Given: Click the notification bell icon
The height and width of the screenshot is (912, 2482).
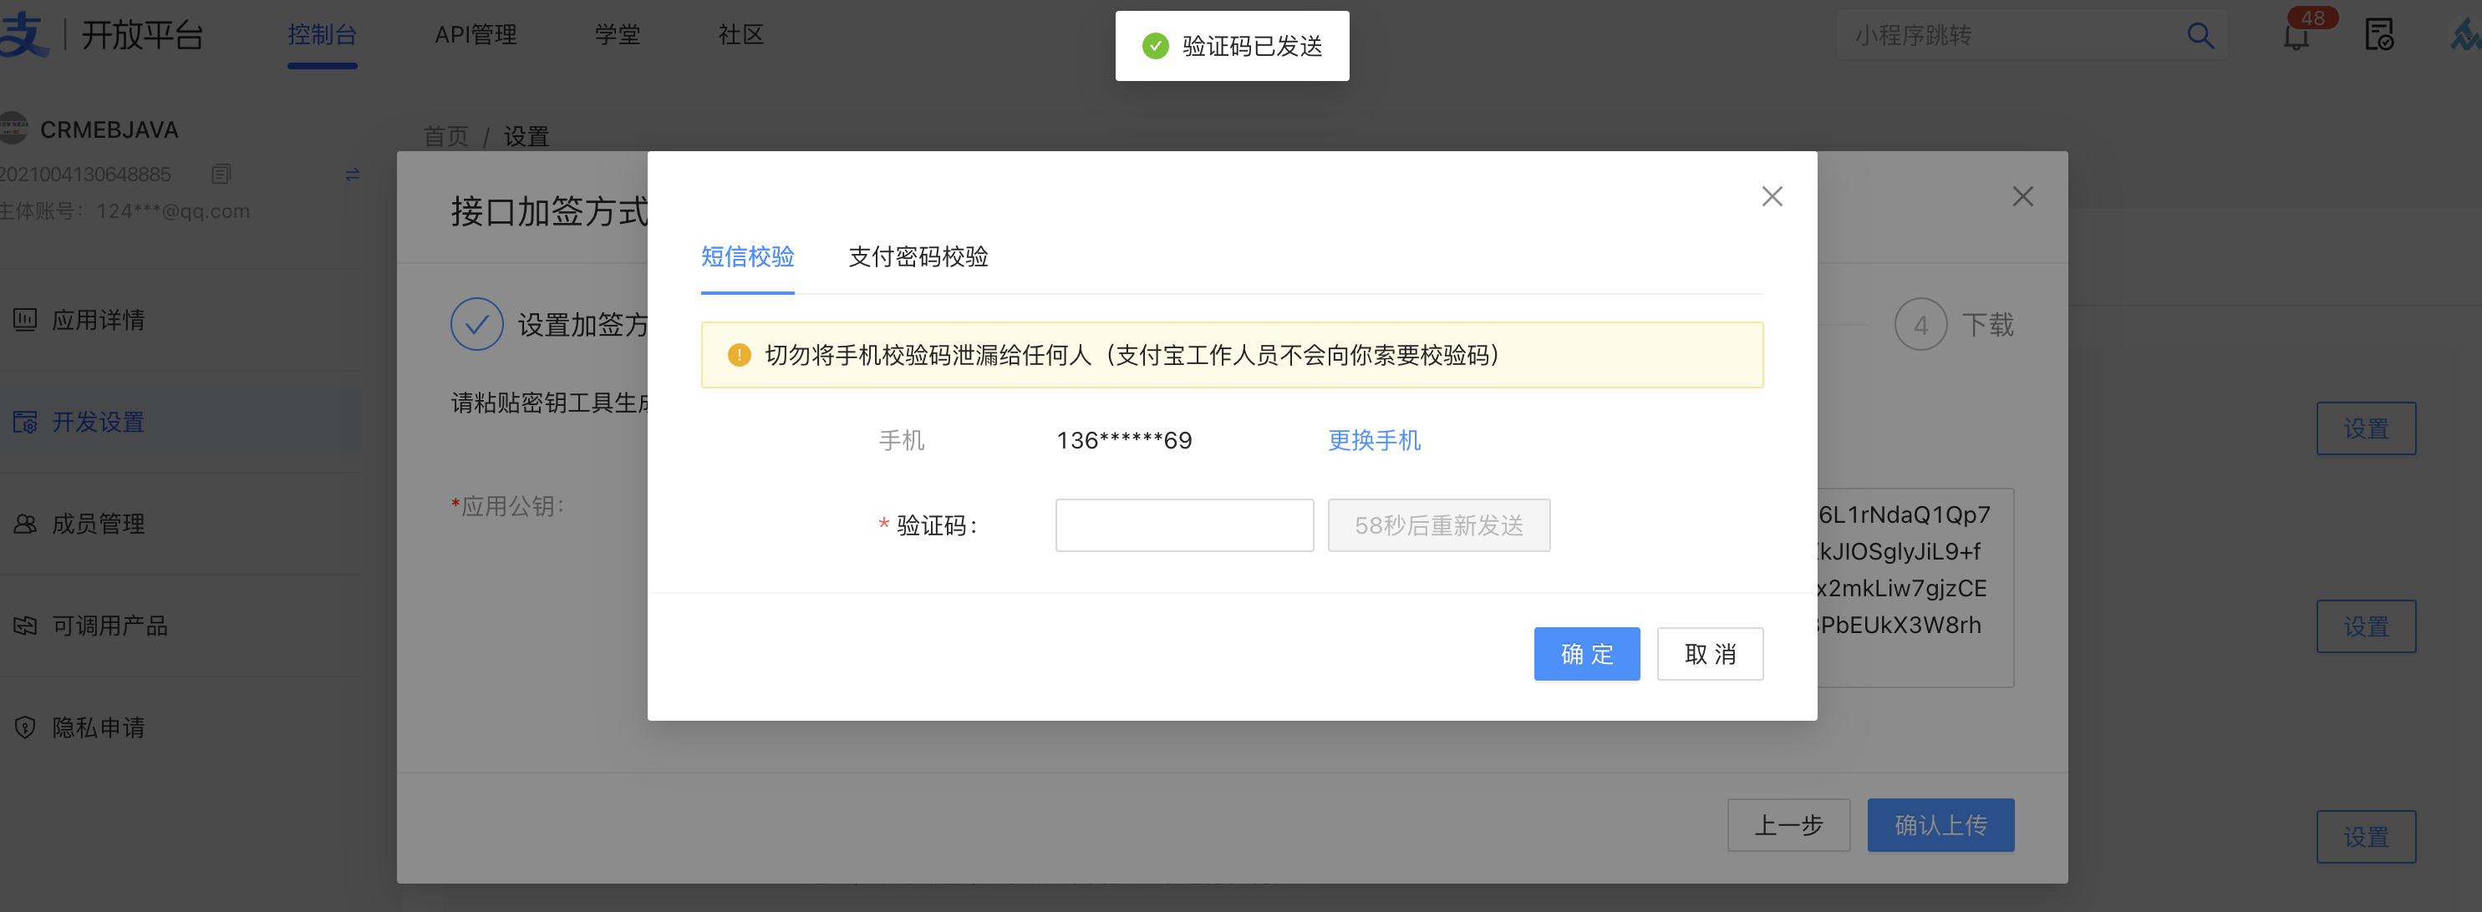Looking at the screenshot, I should tap(2296, 38).
